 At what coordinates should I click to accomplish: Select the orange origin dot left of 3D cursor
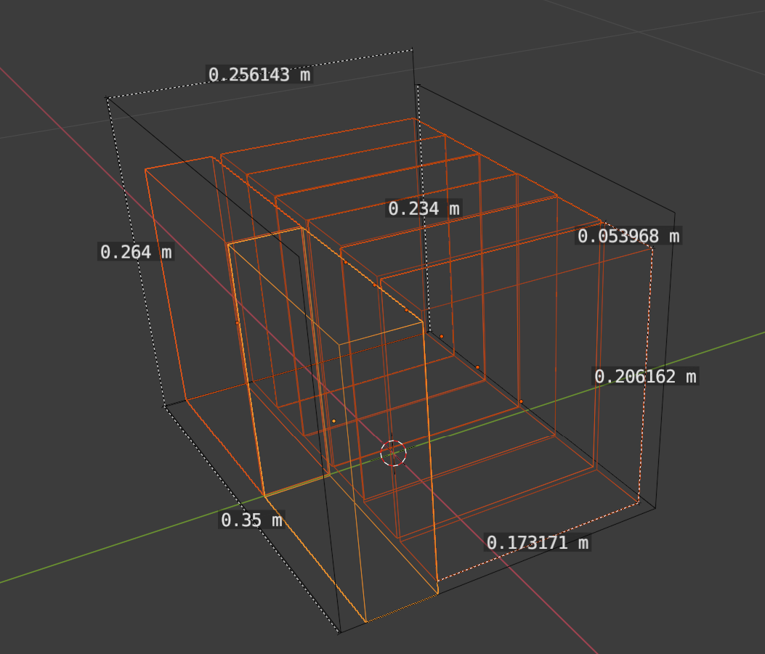(x=333, y=421)
